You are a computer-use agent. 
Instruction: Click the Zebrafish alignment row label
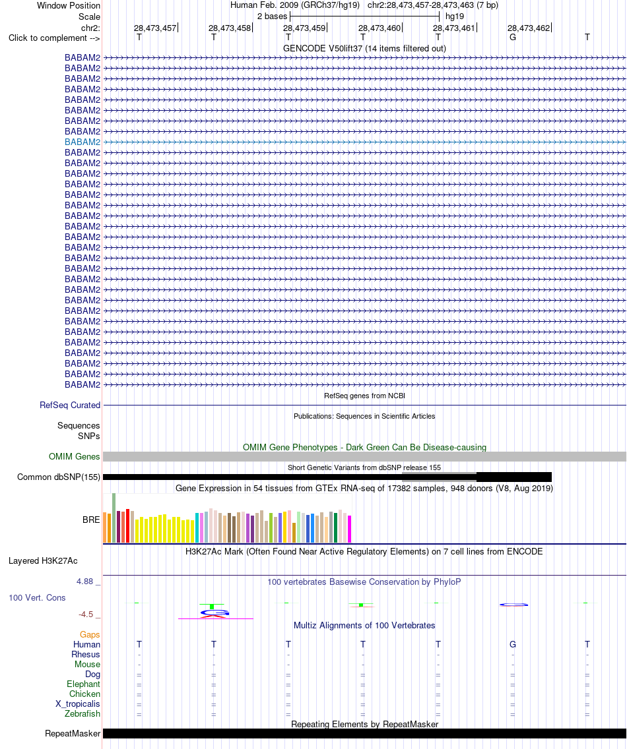82,713
